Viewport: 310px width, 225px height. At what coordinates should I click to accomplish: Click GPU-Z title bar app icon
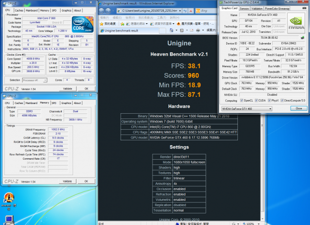(221, 2)
